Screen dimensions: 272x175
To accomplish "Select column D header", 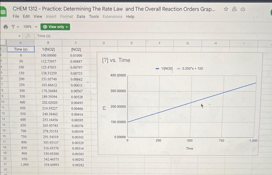I will click(x=104, y=43).
